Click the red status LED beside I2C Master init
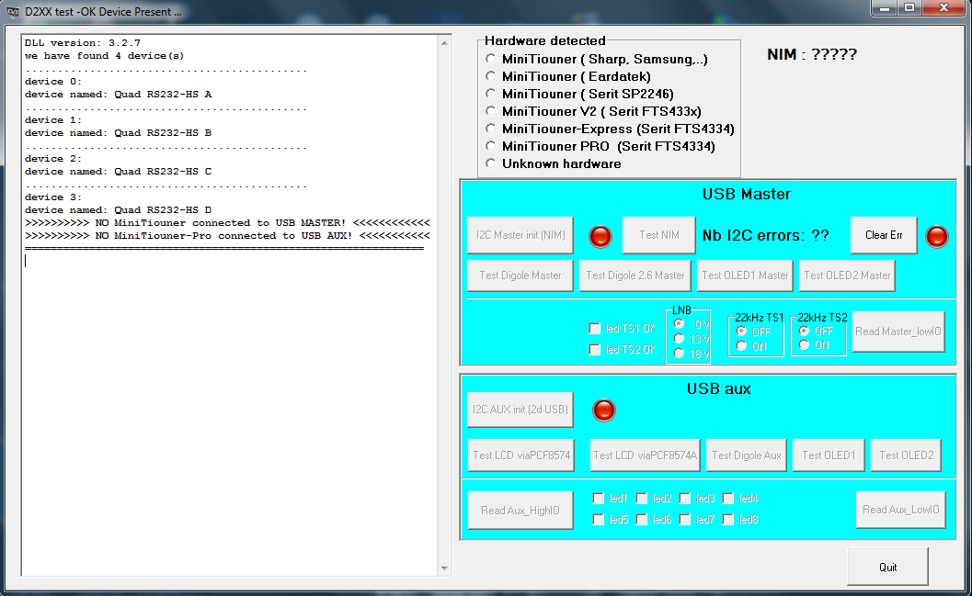 600,236
